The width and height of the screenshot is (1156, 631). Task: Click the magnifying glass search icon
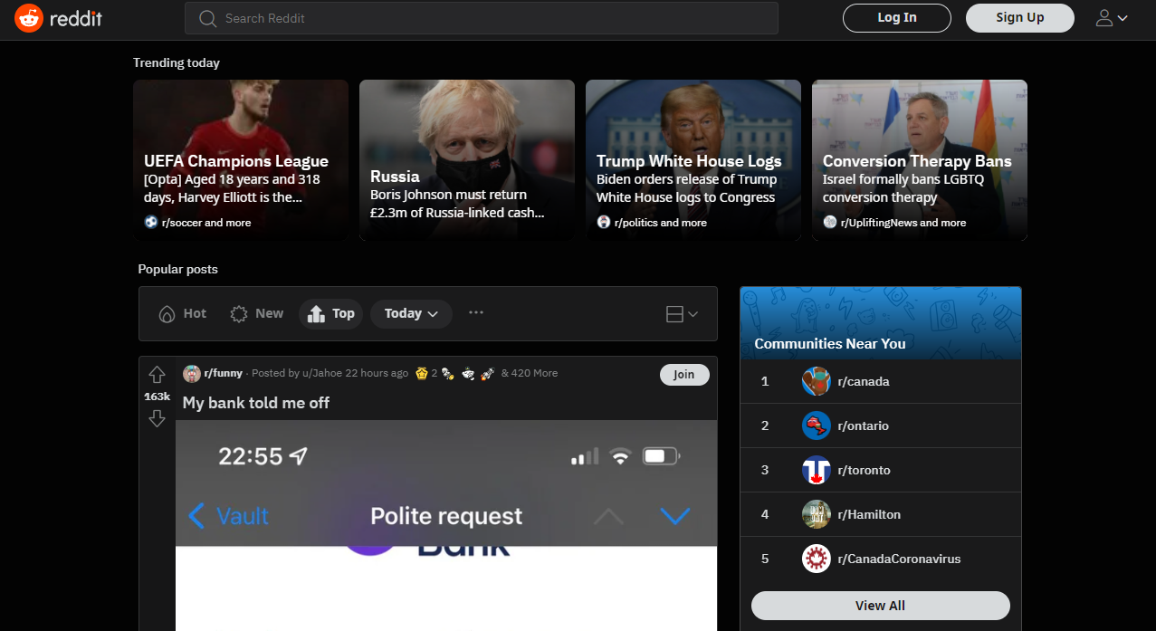click(207, 18)
